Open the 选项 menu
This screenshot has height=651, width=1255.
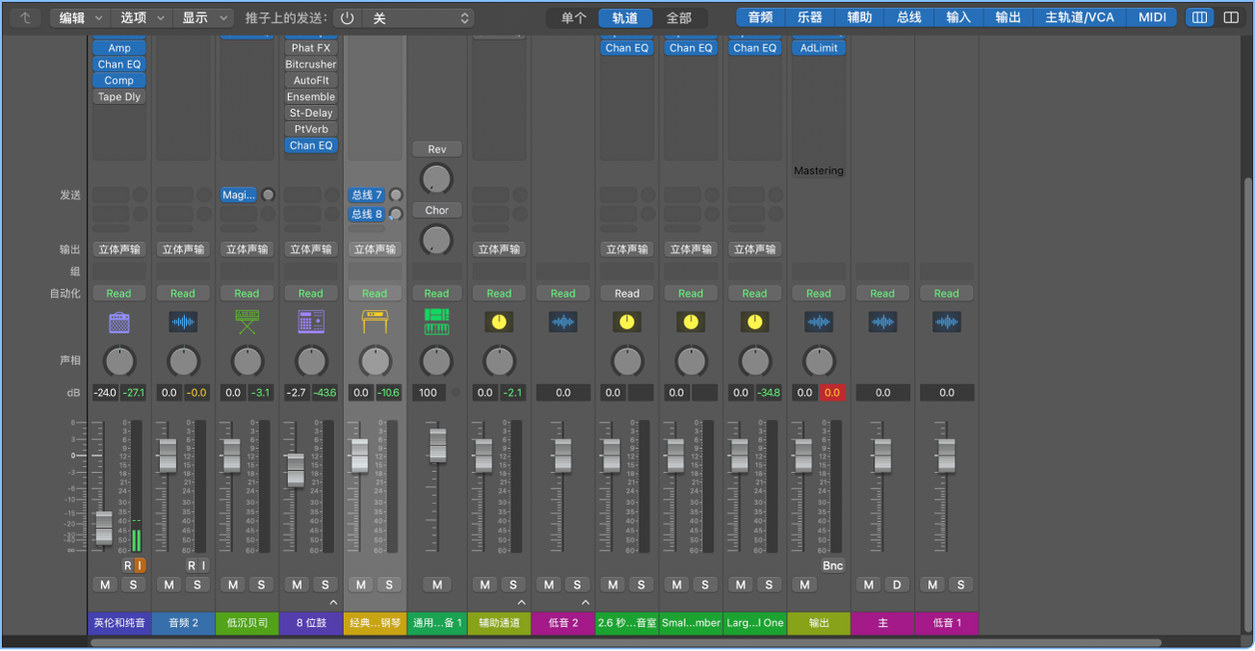pos(142,17)
